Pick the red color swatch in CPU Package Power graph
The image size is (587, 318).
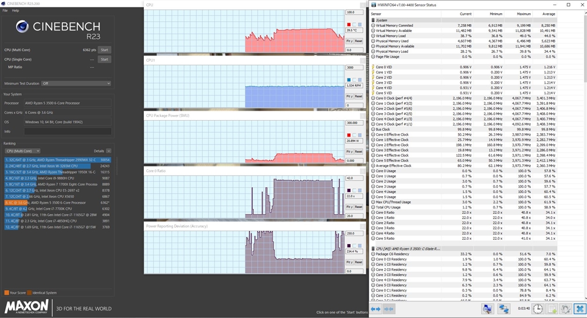click(x=349, y=136)
